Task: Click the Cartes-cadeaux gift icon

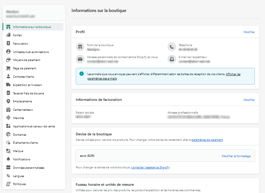Action: click(x=8, y=110)
